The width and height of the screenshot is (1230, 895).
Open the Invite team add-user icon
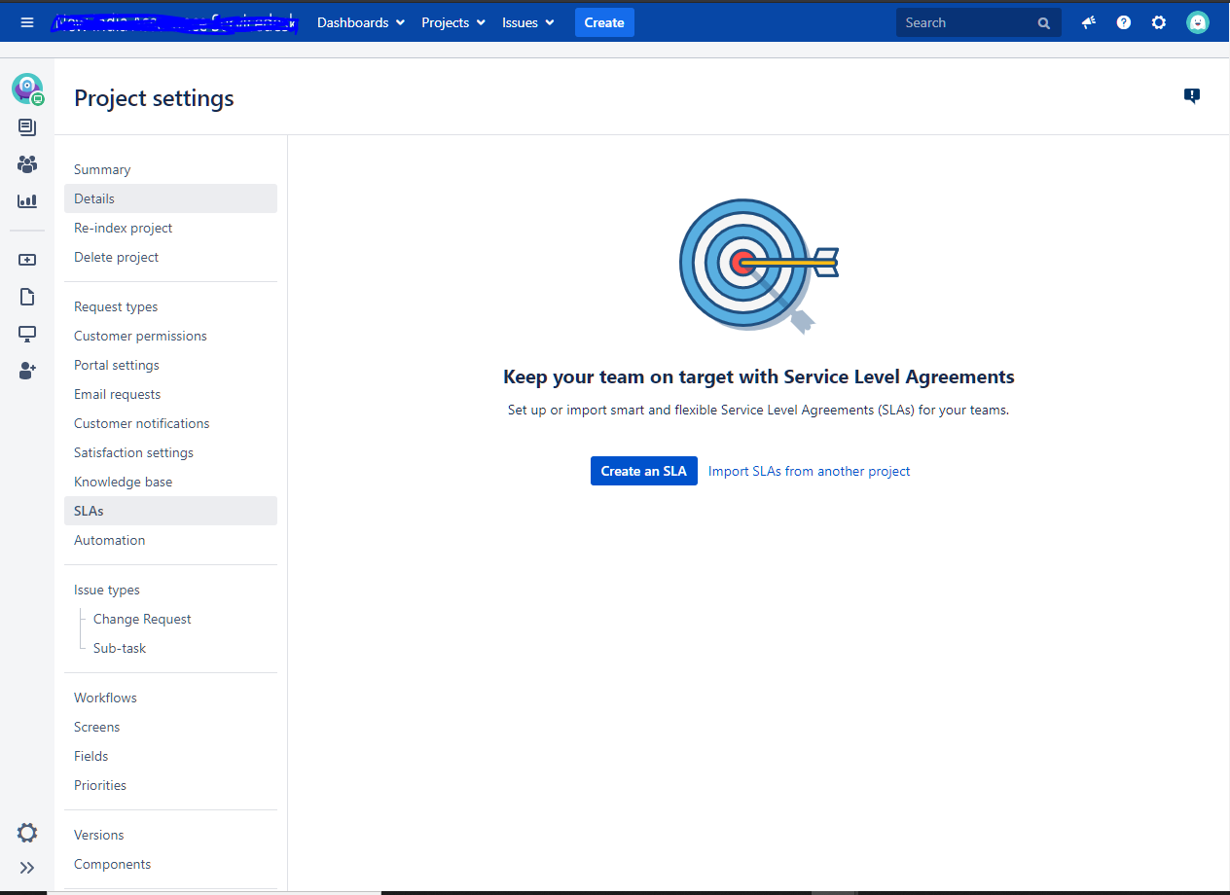click(x=27, y=371)
